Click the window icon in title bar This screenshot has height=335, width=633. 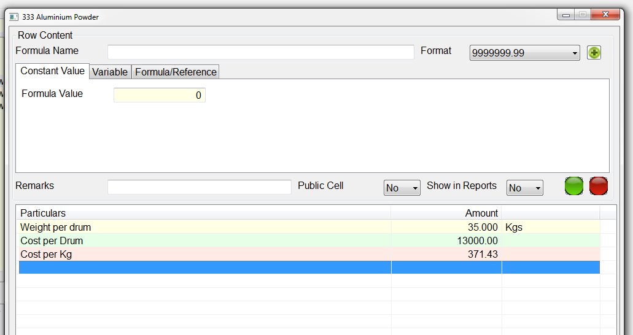pyautogui.click(x=14, y=17)
